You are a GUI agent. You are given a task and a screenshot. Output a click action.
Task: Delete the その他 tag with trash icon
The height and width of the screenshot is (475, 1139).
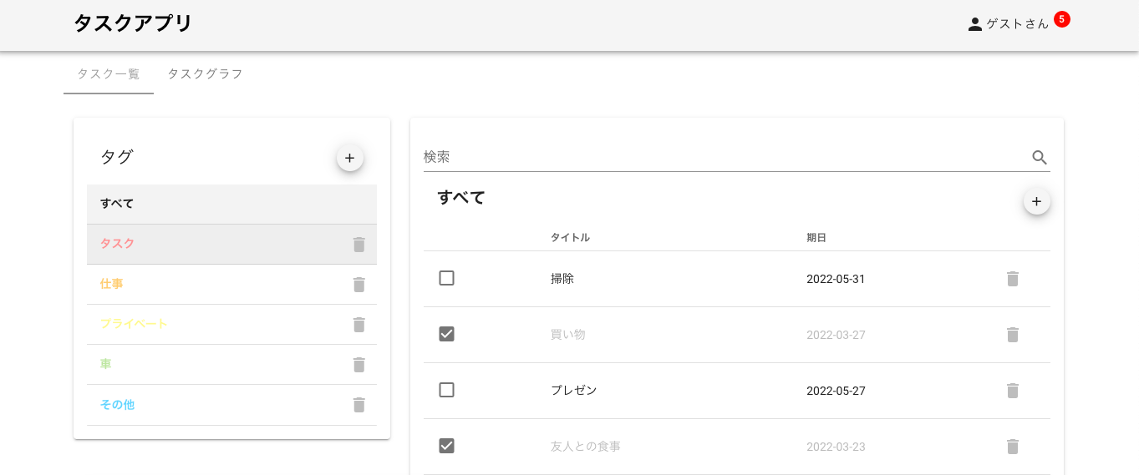coord(359,405)
